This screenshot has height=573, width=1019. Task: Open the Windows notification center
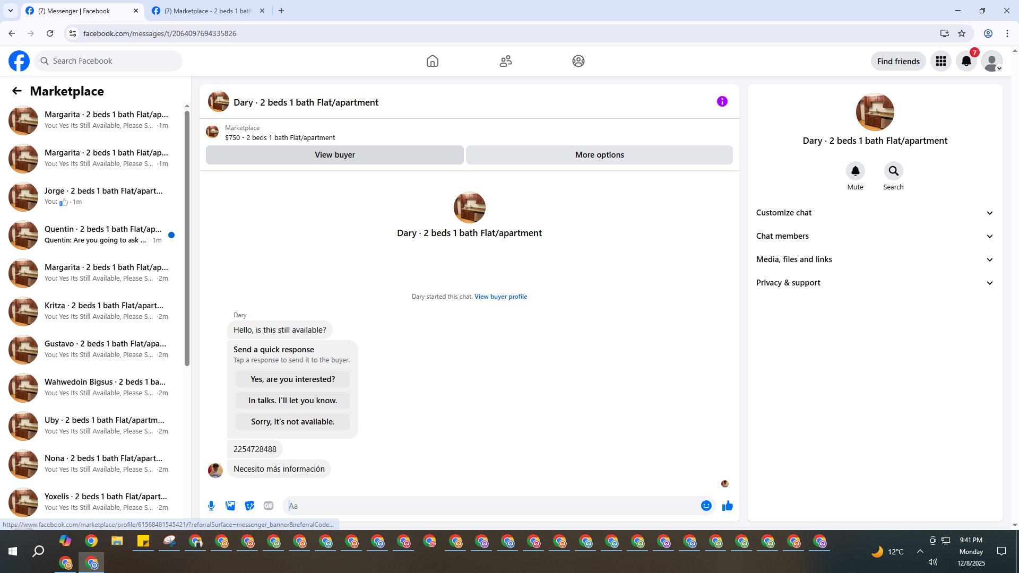[1001, 552]
